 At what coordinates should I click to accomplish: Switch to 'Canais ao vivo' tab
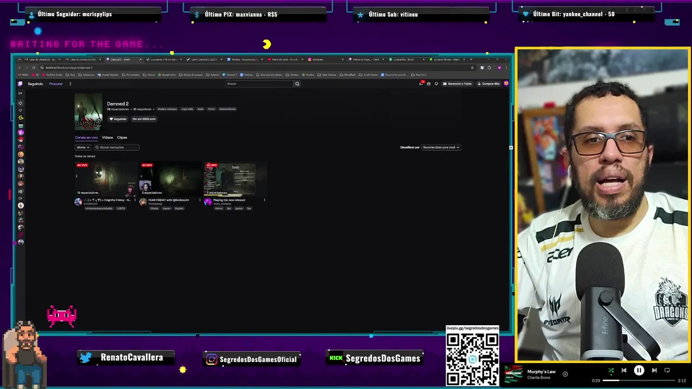(86, 137)
